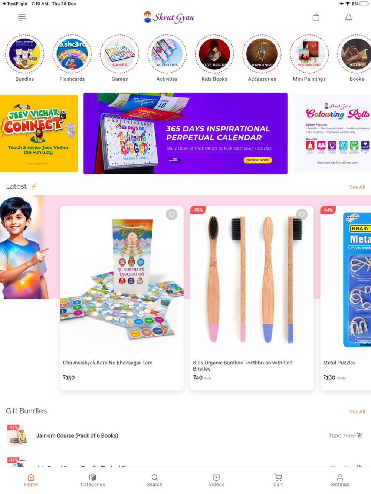Open the shopping bag icon in header
This screenshot has height=494, width=371.
[x=316, y=17]
